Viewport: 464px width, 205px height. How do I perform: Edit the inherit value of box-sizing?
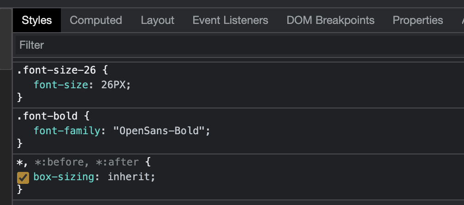pyautogui.click(x=129, y=177)
